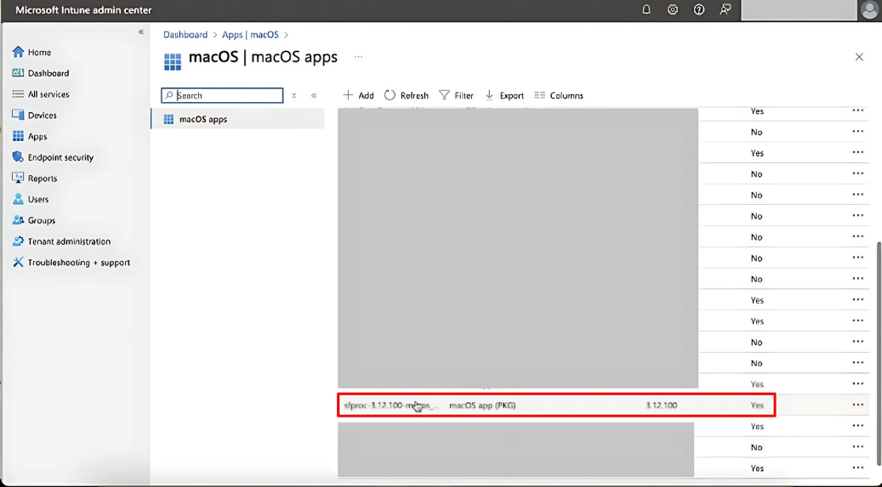Image resolution: width=882 pixels, height=487 pixels.
Task: Focus the Search input field
Action: (x=222, y=95)
